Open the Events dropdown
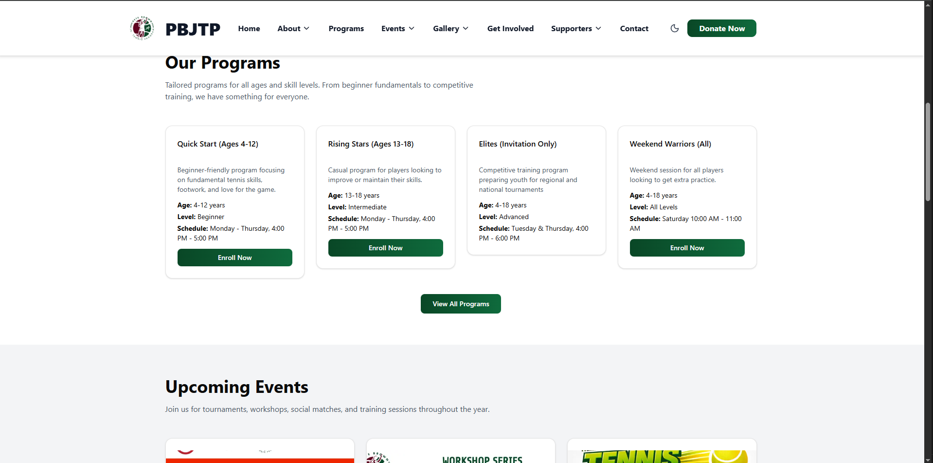Image resolution: width=933 pixels, height=463 pixels. (397, 28)
